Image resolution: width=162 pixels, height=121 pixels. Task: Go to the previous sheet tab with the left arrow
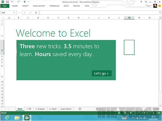click(5, 109)
